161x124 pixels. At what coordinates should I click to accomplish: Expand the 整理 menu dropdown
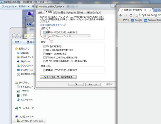[18, 42]
